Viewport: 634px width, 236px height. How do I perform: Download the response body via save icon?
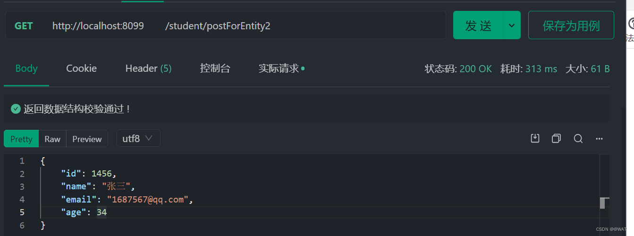tap(535, 138)
